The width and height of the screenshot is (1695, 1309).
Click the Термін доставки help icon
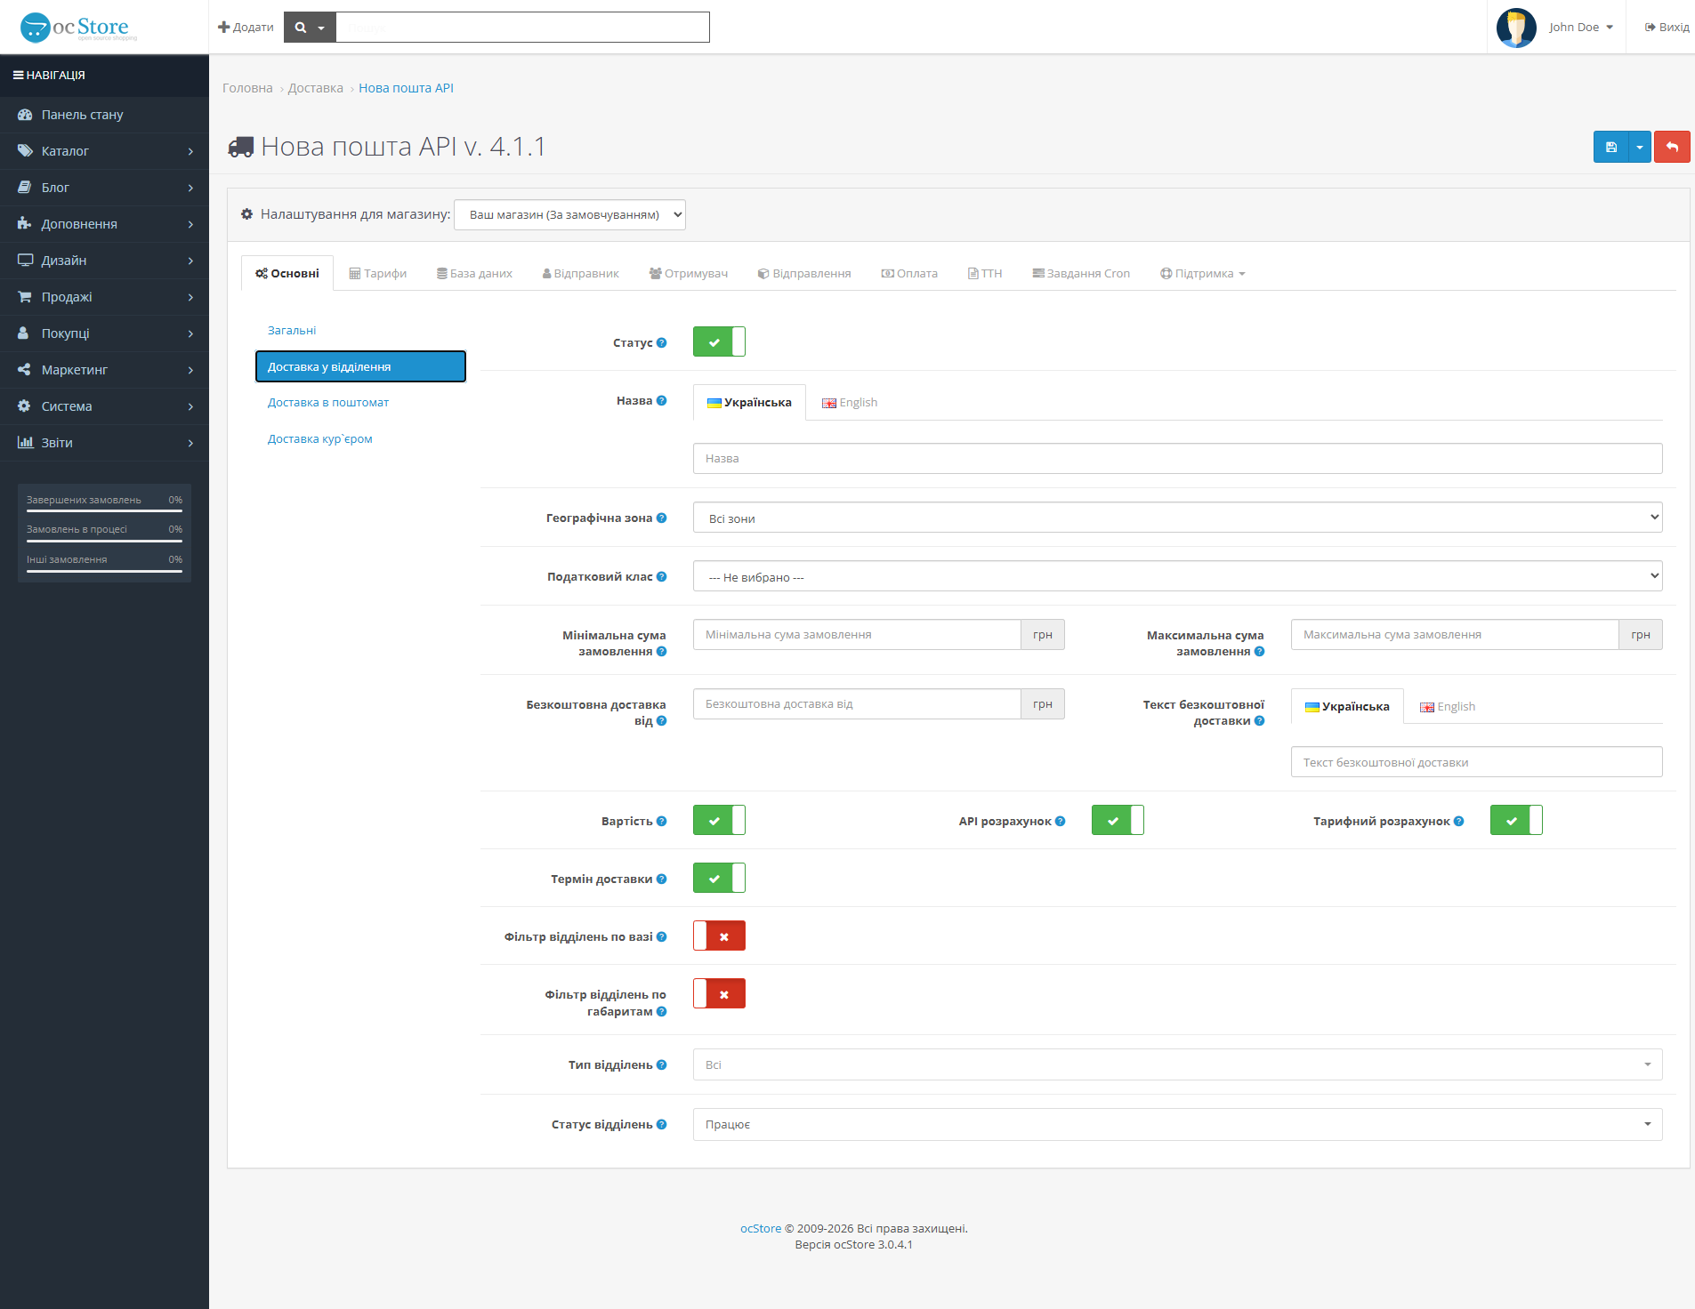pyautogui.click(x=661, y=879)
